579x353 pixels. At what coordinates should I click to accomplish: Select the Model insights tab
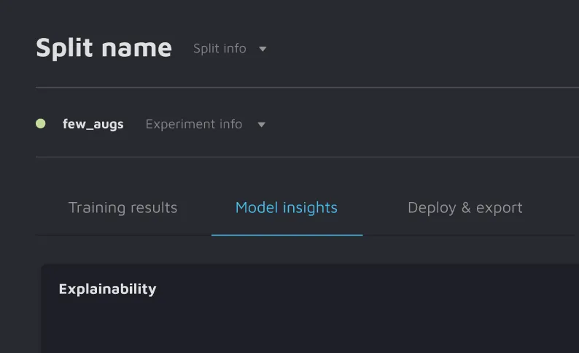pos(286,208)
